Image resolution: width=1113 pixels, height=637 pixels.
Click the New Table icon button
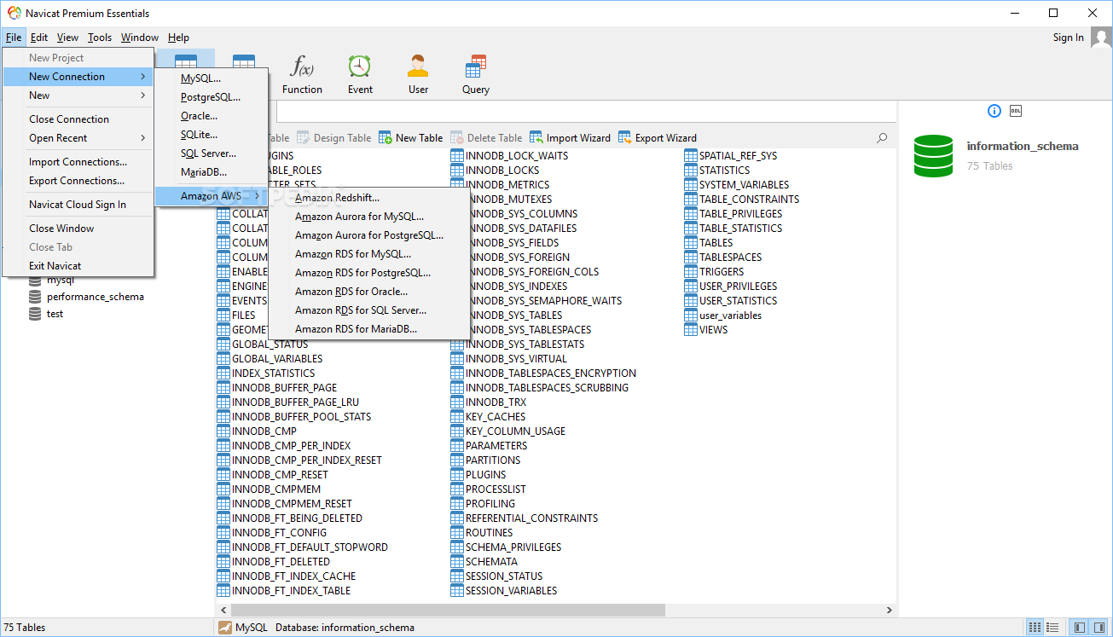click(x=411, y=137)
